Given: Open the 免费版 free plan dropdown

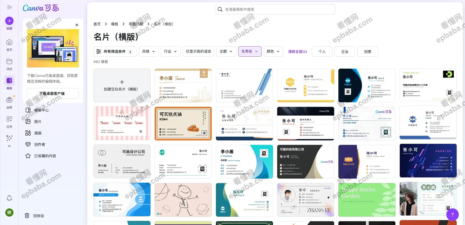Looking at the screenshot, I should 250,51.
